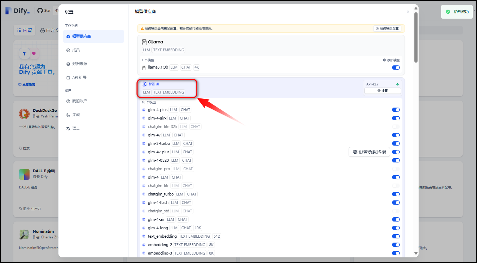Toggle the glm-4v-plus model switch

[x=396, y=152]
